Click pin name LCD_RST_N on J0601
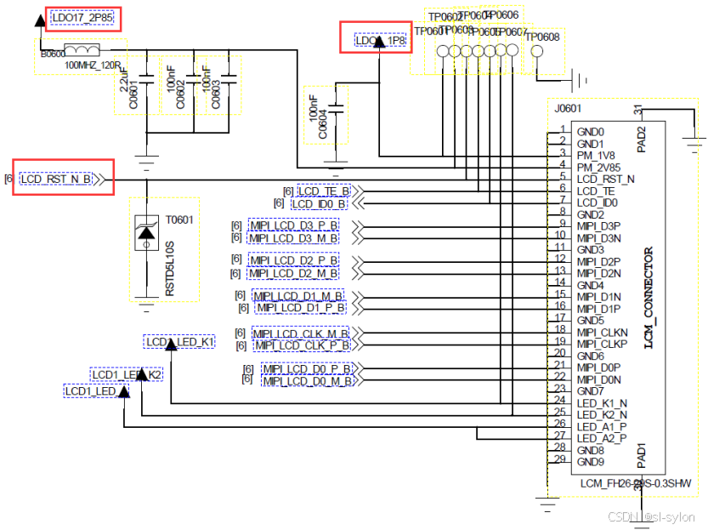 click(x=605, y=180)
